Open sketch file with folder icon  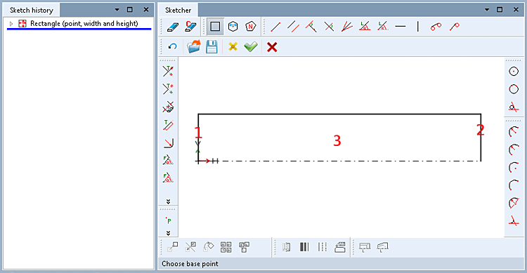(194, 47)
